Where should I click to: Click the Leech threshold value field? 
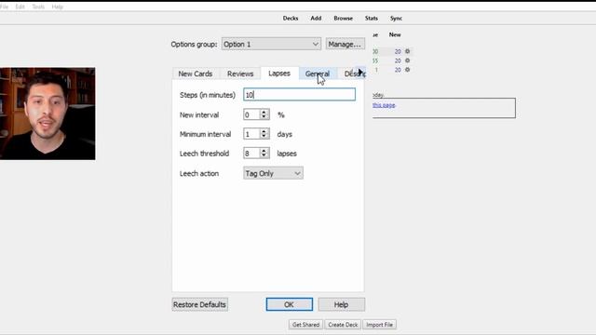[x=251, y=153]
